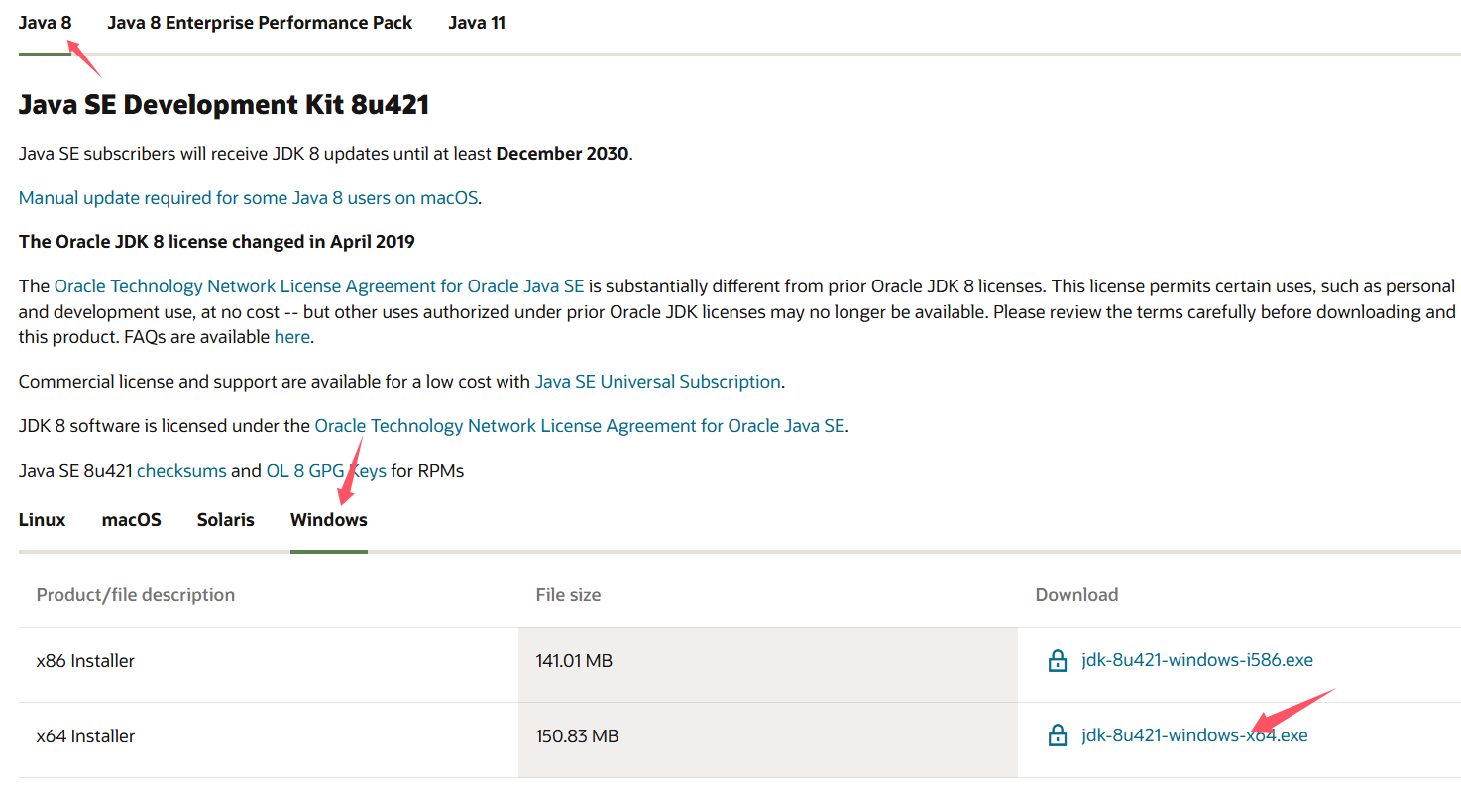This screenshot has width=1461, height=788.
Task: Switch to the Java 11 tab
Action: (477, 22)
